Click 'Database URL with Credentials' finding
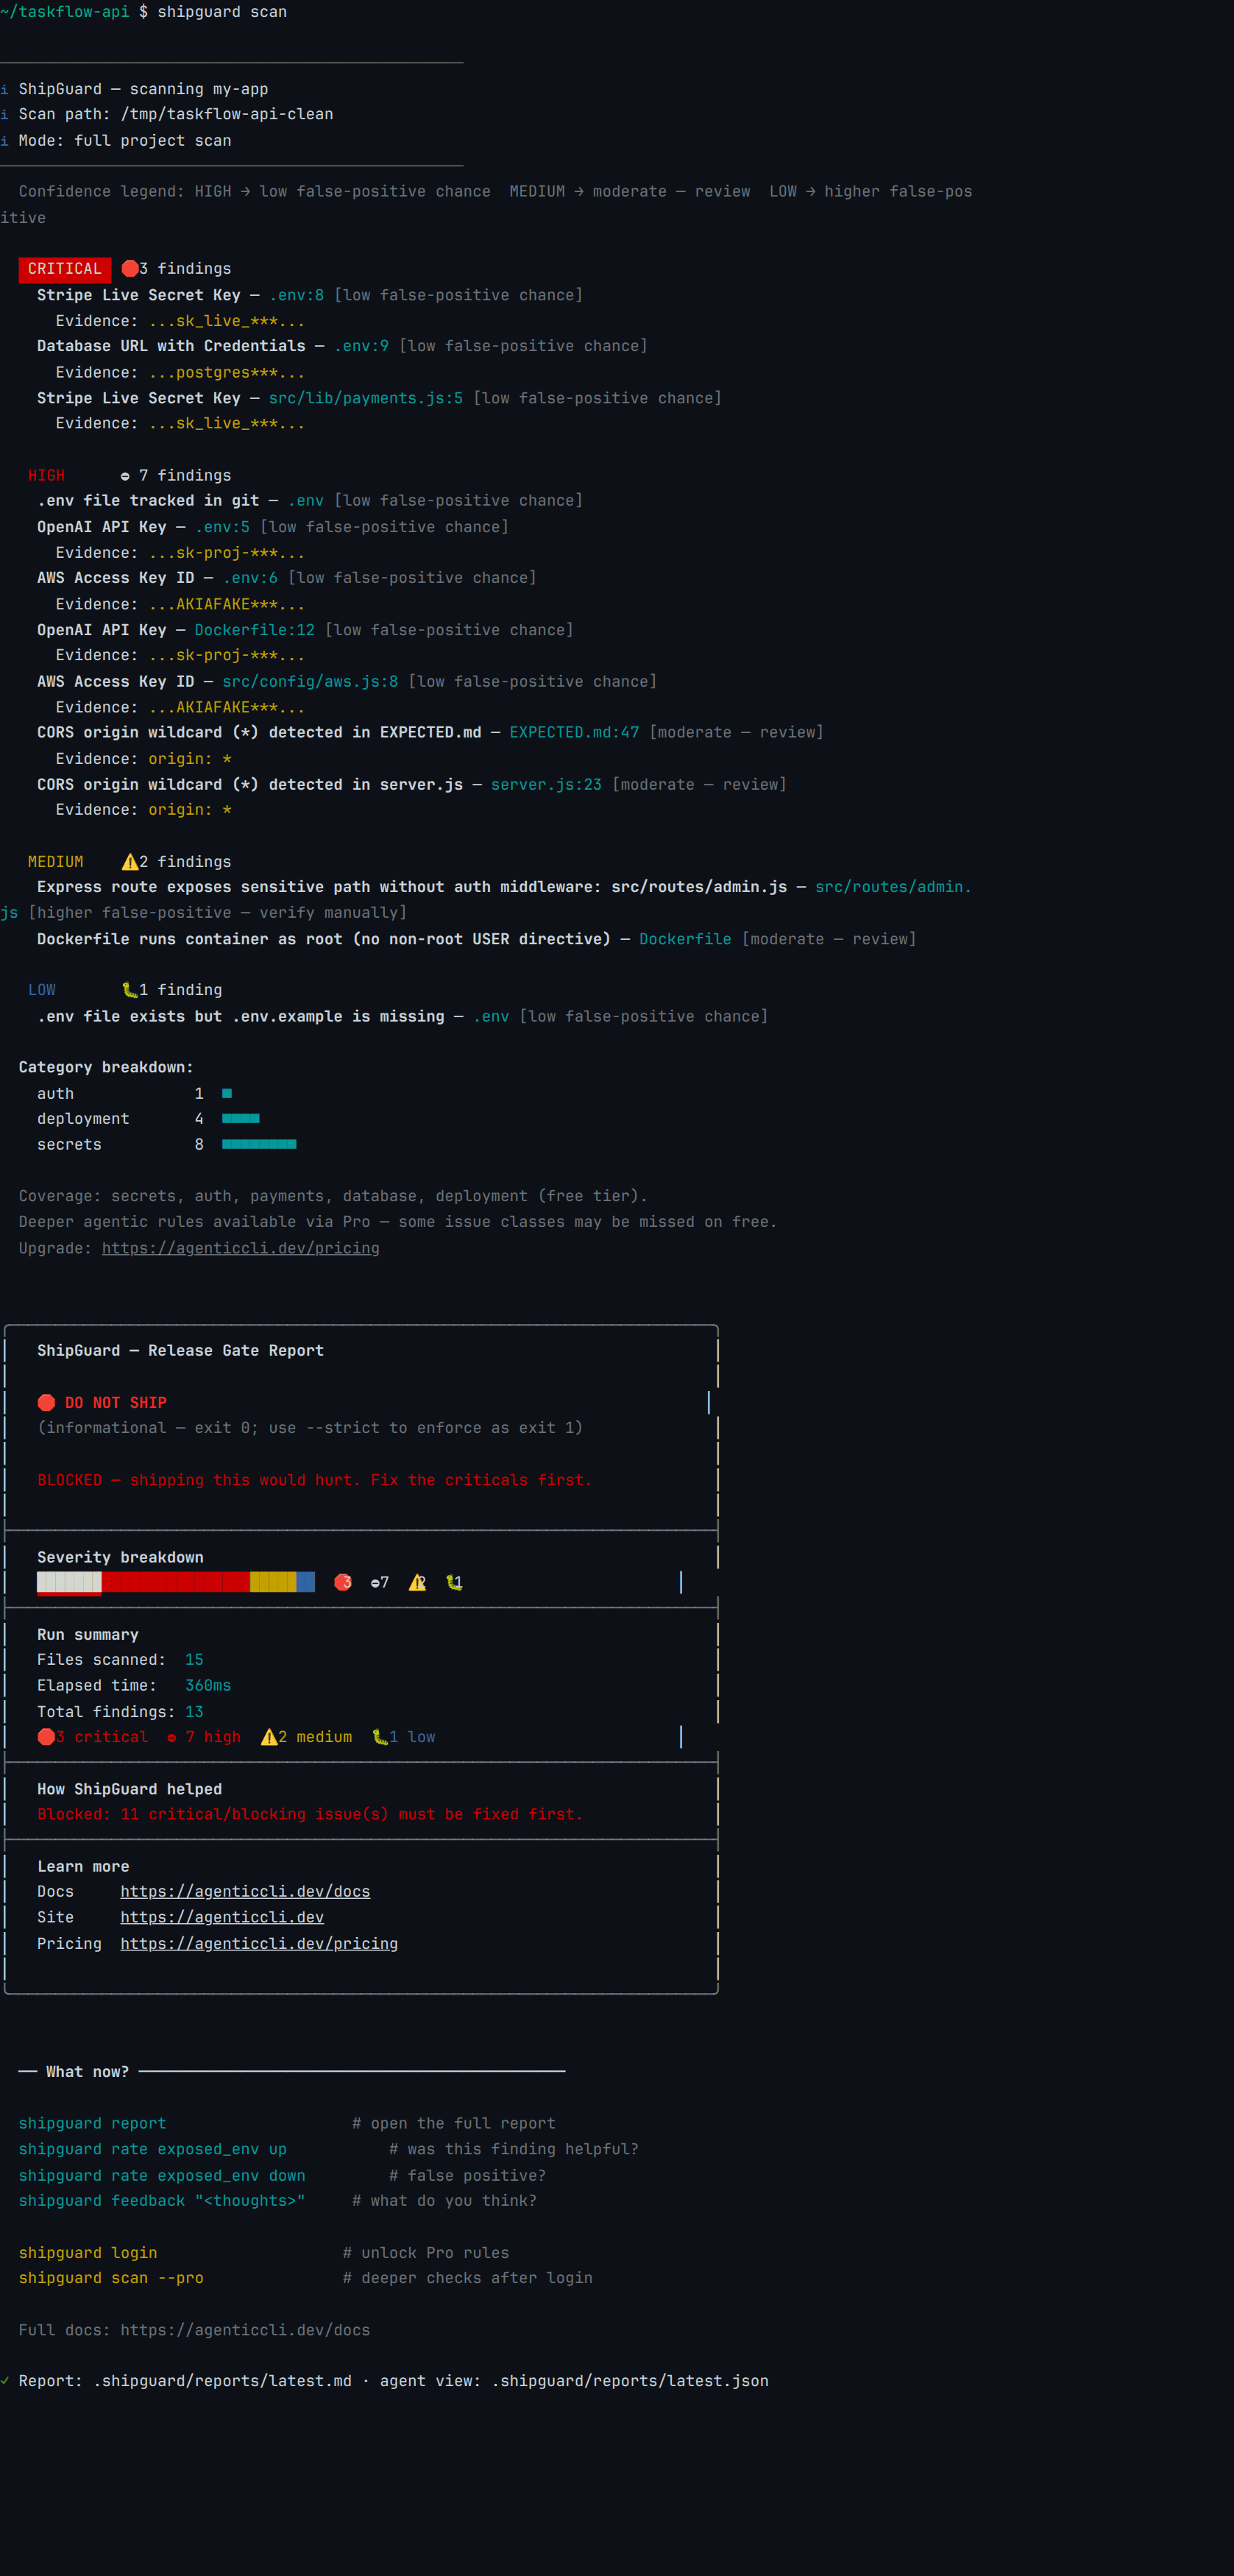Screen dimensions: 1234x2576 tap(171, 346)
